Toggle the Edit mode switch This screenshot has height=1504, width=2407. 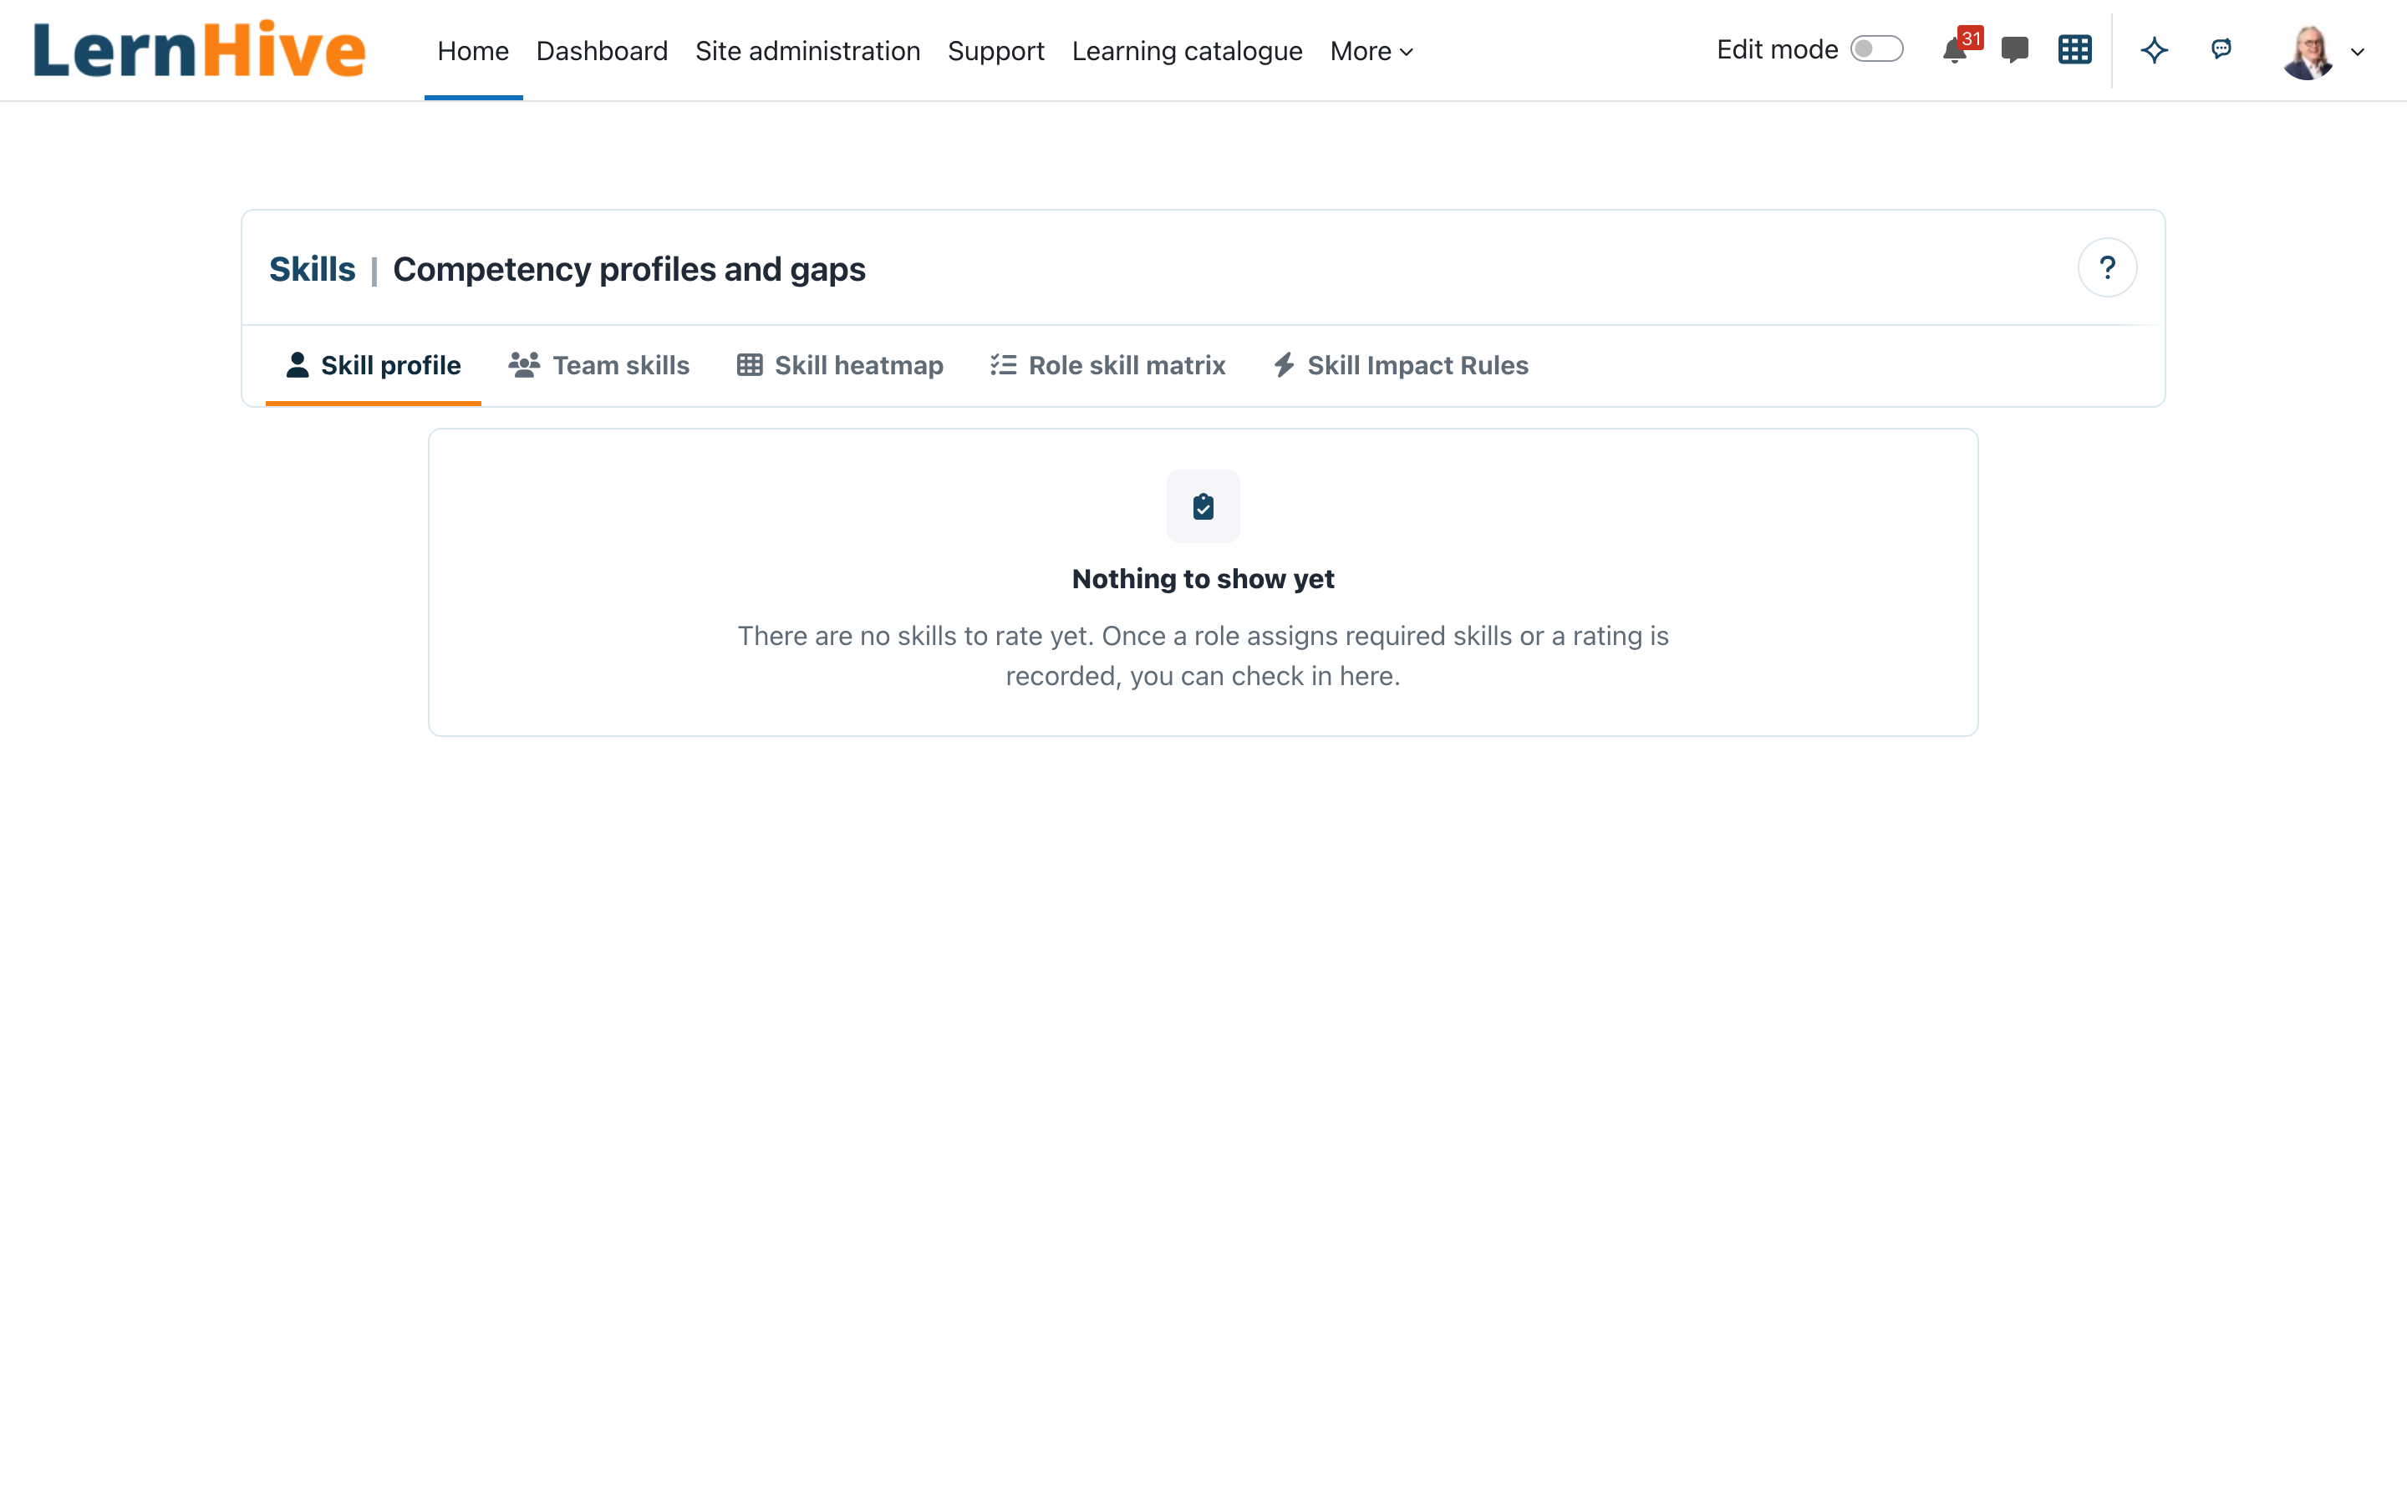(1877, 50)
